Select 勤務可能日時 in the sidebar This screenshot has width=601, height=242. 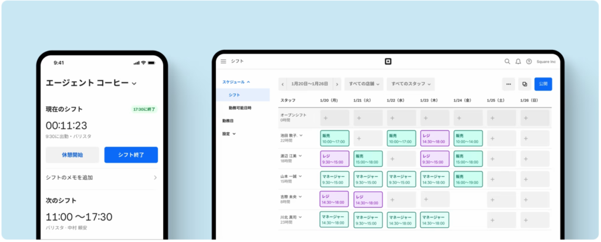[x=241, y=108]
